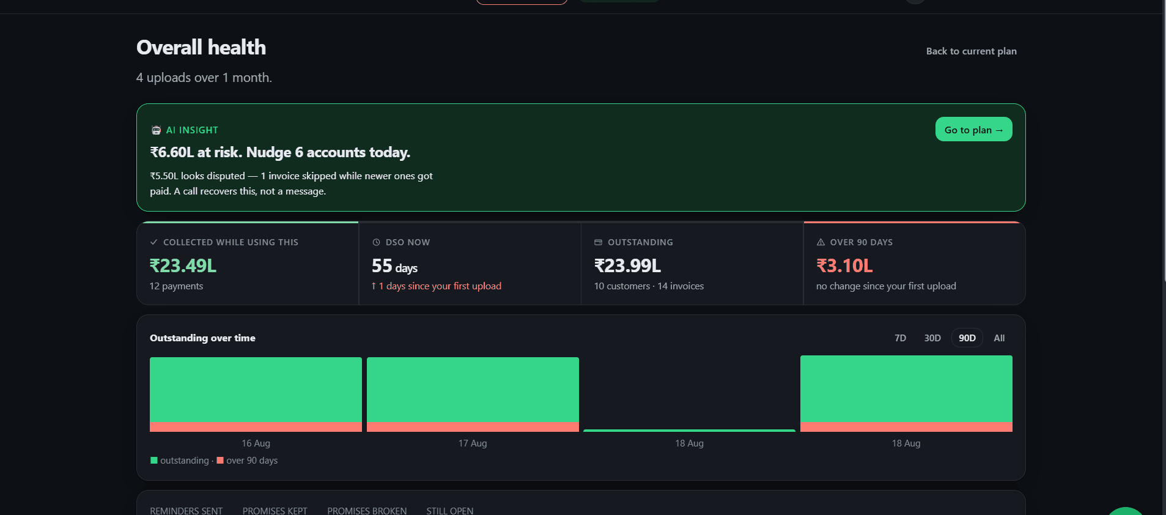Click the clock icon next to DSO Now

[376, 242]
